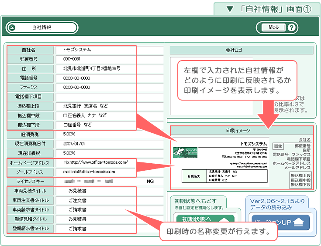Click the 会社ロゴ header bar
Screen dimensions: 321x246
[x=242, y=50]
